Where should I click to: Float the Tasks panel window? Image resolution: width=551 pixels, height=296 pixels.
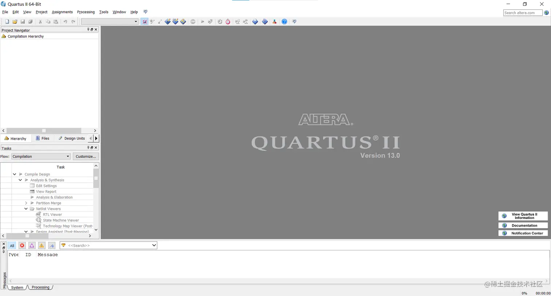pyautogui.click(x=92, y=147)
